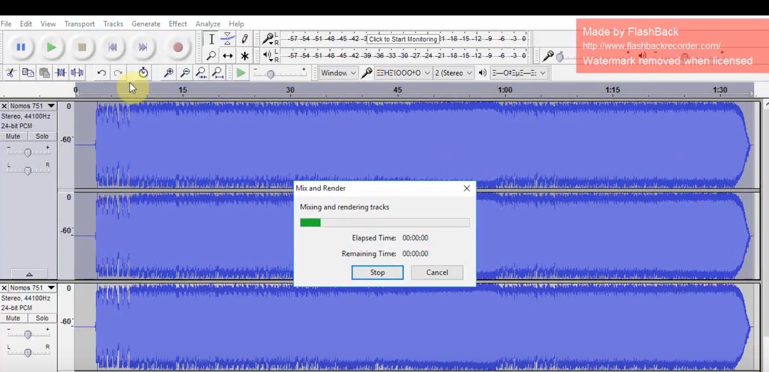Click the Undo arrow icon
Image resolution: width=769 pixels, height=372 pixels.
[x=101, y=73]
